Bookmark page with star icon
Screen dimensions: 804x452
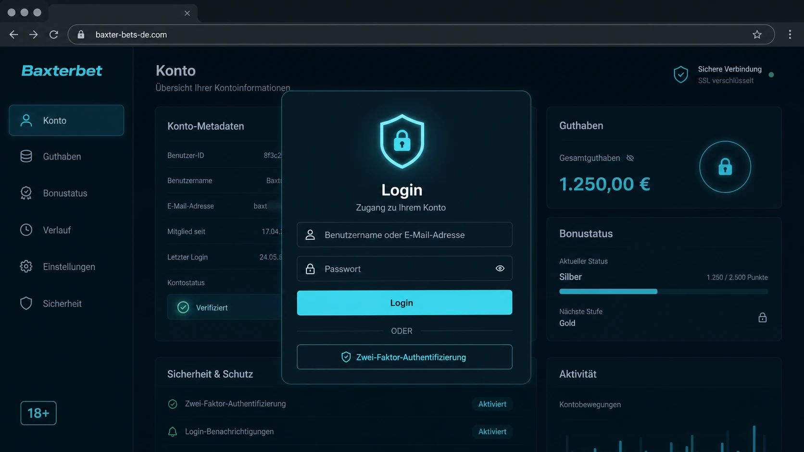(757, 35)
